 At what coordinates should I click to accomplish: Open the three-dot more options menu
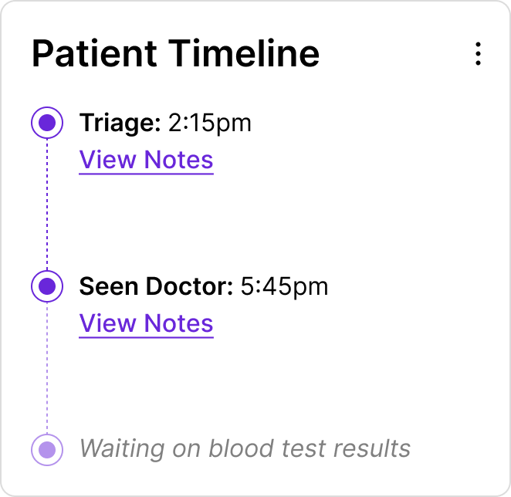479,54
